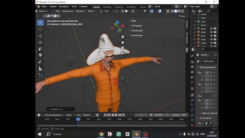Open the object interaction mode dropdown
This screenshot has width=245, height=138.
[44, 11]
